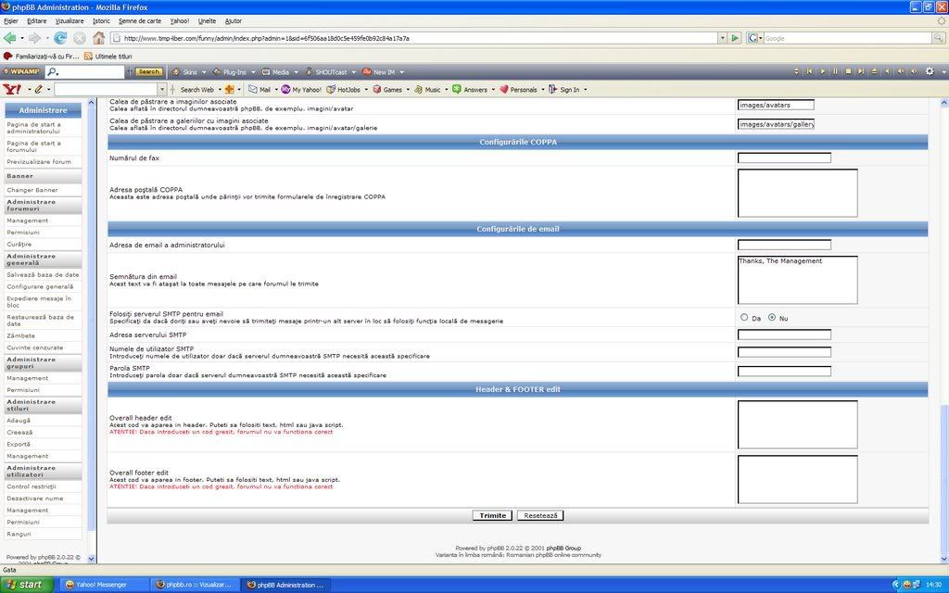Click Winamp toolbar next track button
The height and width of the screenshot is (593, 949).
point(861,71)
